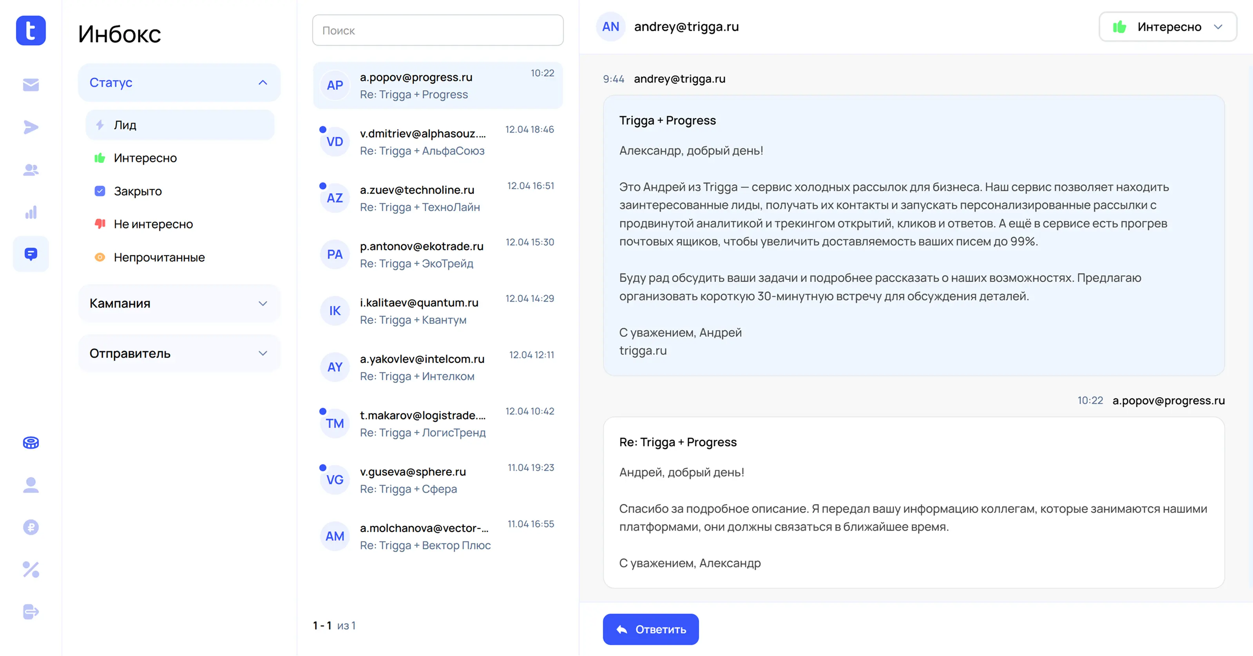
Task: Click the percent discount sidebar icon
Action: pos(31,569)
